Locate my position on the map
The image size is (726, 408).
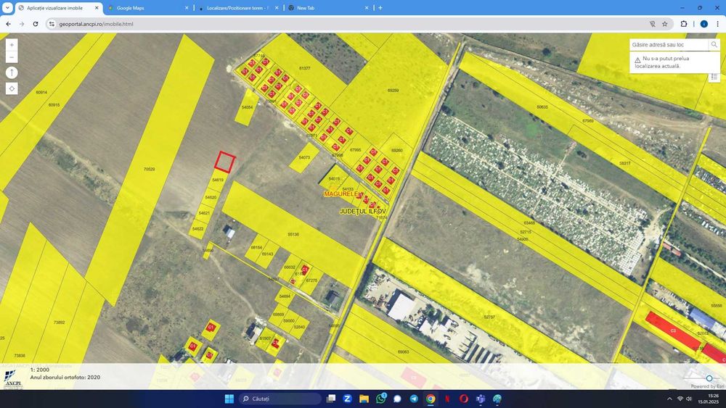12,88
